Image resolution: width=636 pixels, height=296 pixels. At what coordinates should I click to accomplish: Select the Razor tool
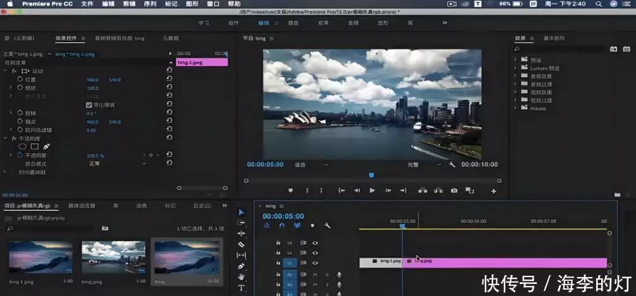tap(241, 245)
